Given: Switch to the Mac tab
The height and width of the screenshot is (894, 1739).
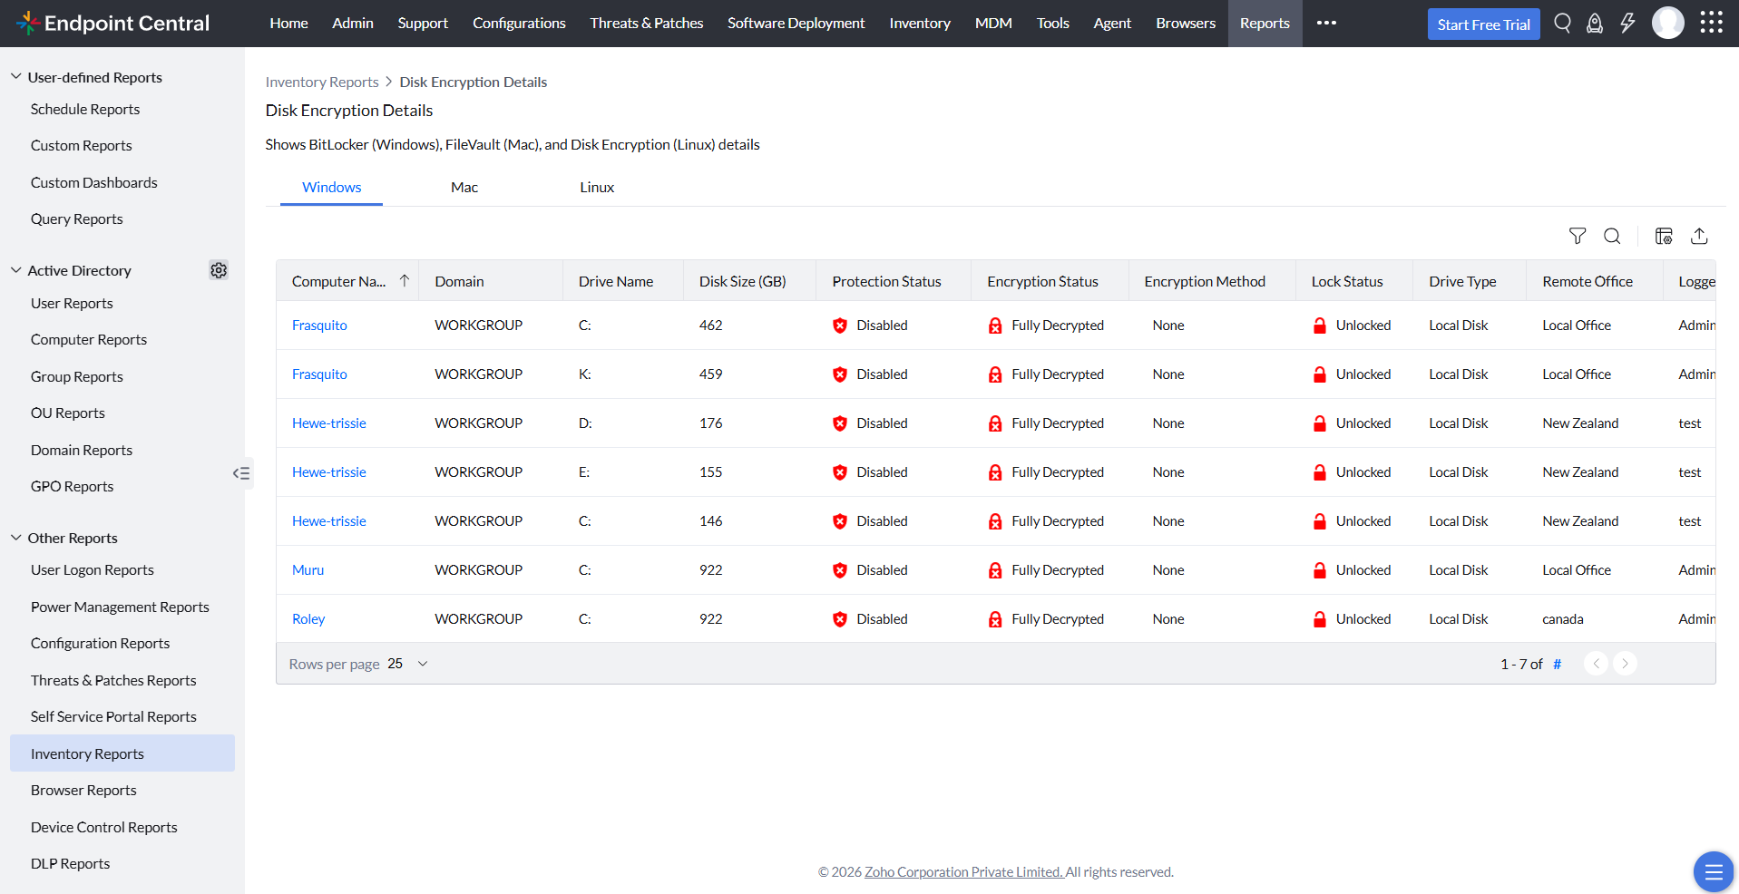Looking at the screenshot, I should pyautogui.click(x=464, y=187).
